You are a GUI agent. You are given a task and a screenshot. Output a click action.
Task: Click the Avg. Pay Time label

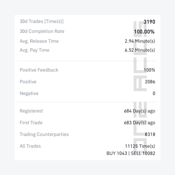(x=34, y=50)
